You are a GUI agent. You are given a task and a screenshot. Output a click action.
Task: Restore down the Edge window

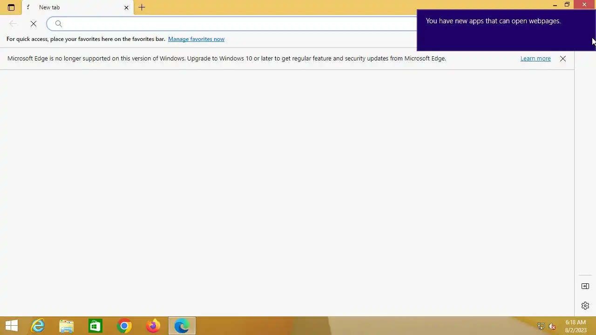567,5
